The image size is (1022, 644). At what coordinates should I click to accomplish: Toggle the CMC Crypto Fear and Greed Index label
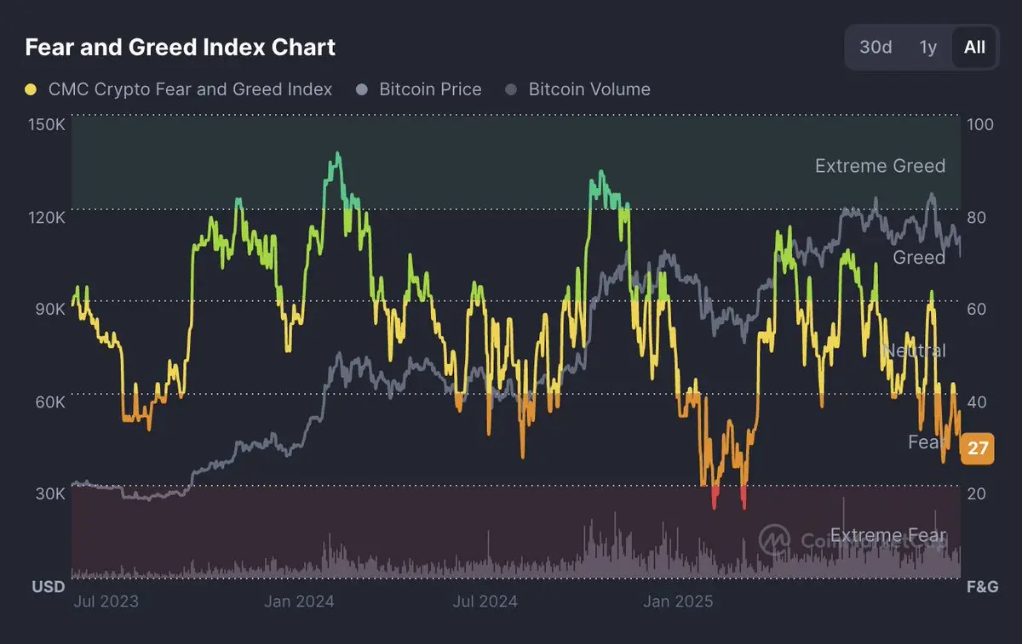(x=190, y=89)
